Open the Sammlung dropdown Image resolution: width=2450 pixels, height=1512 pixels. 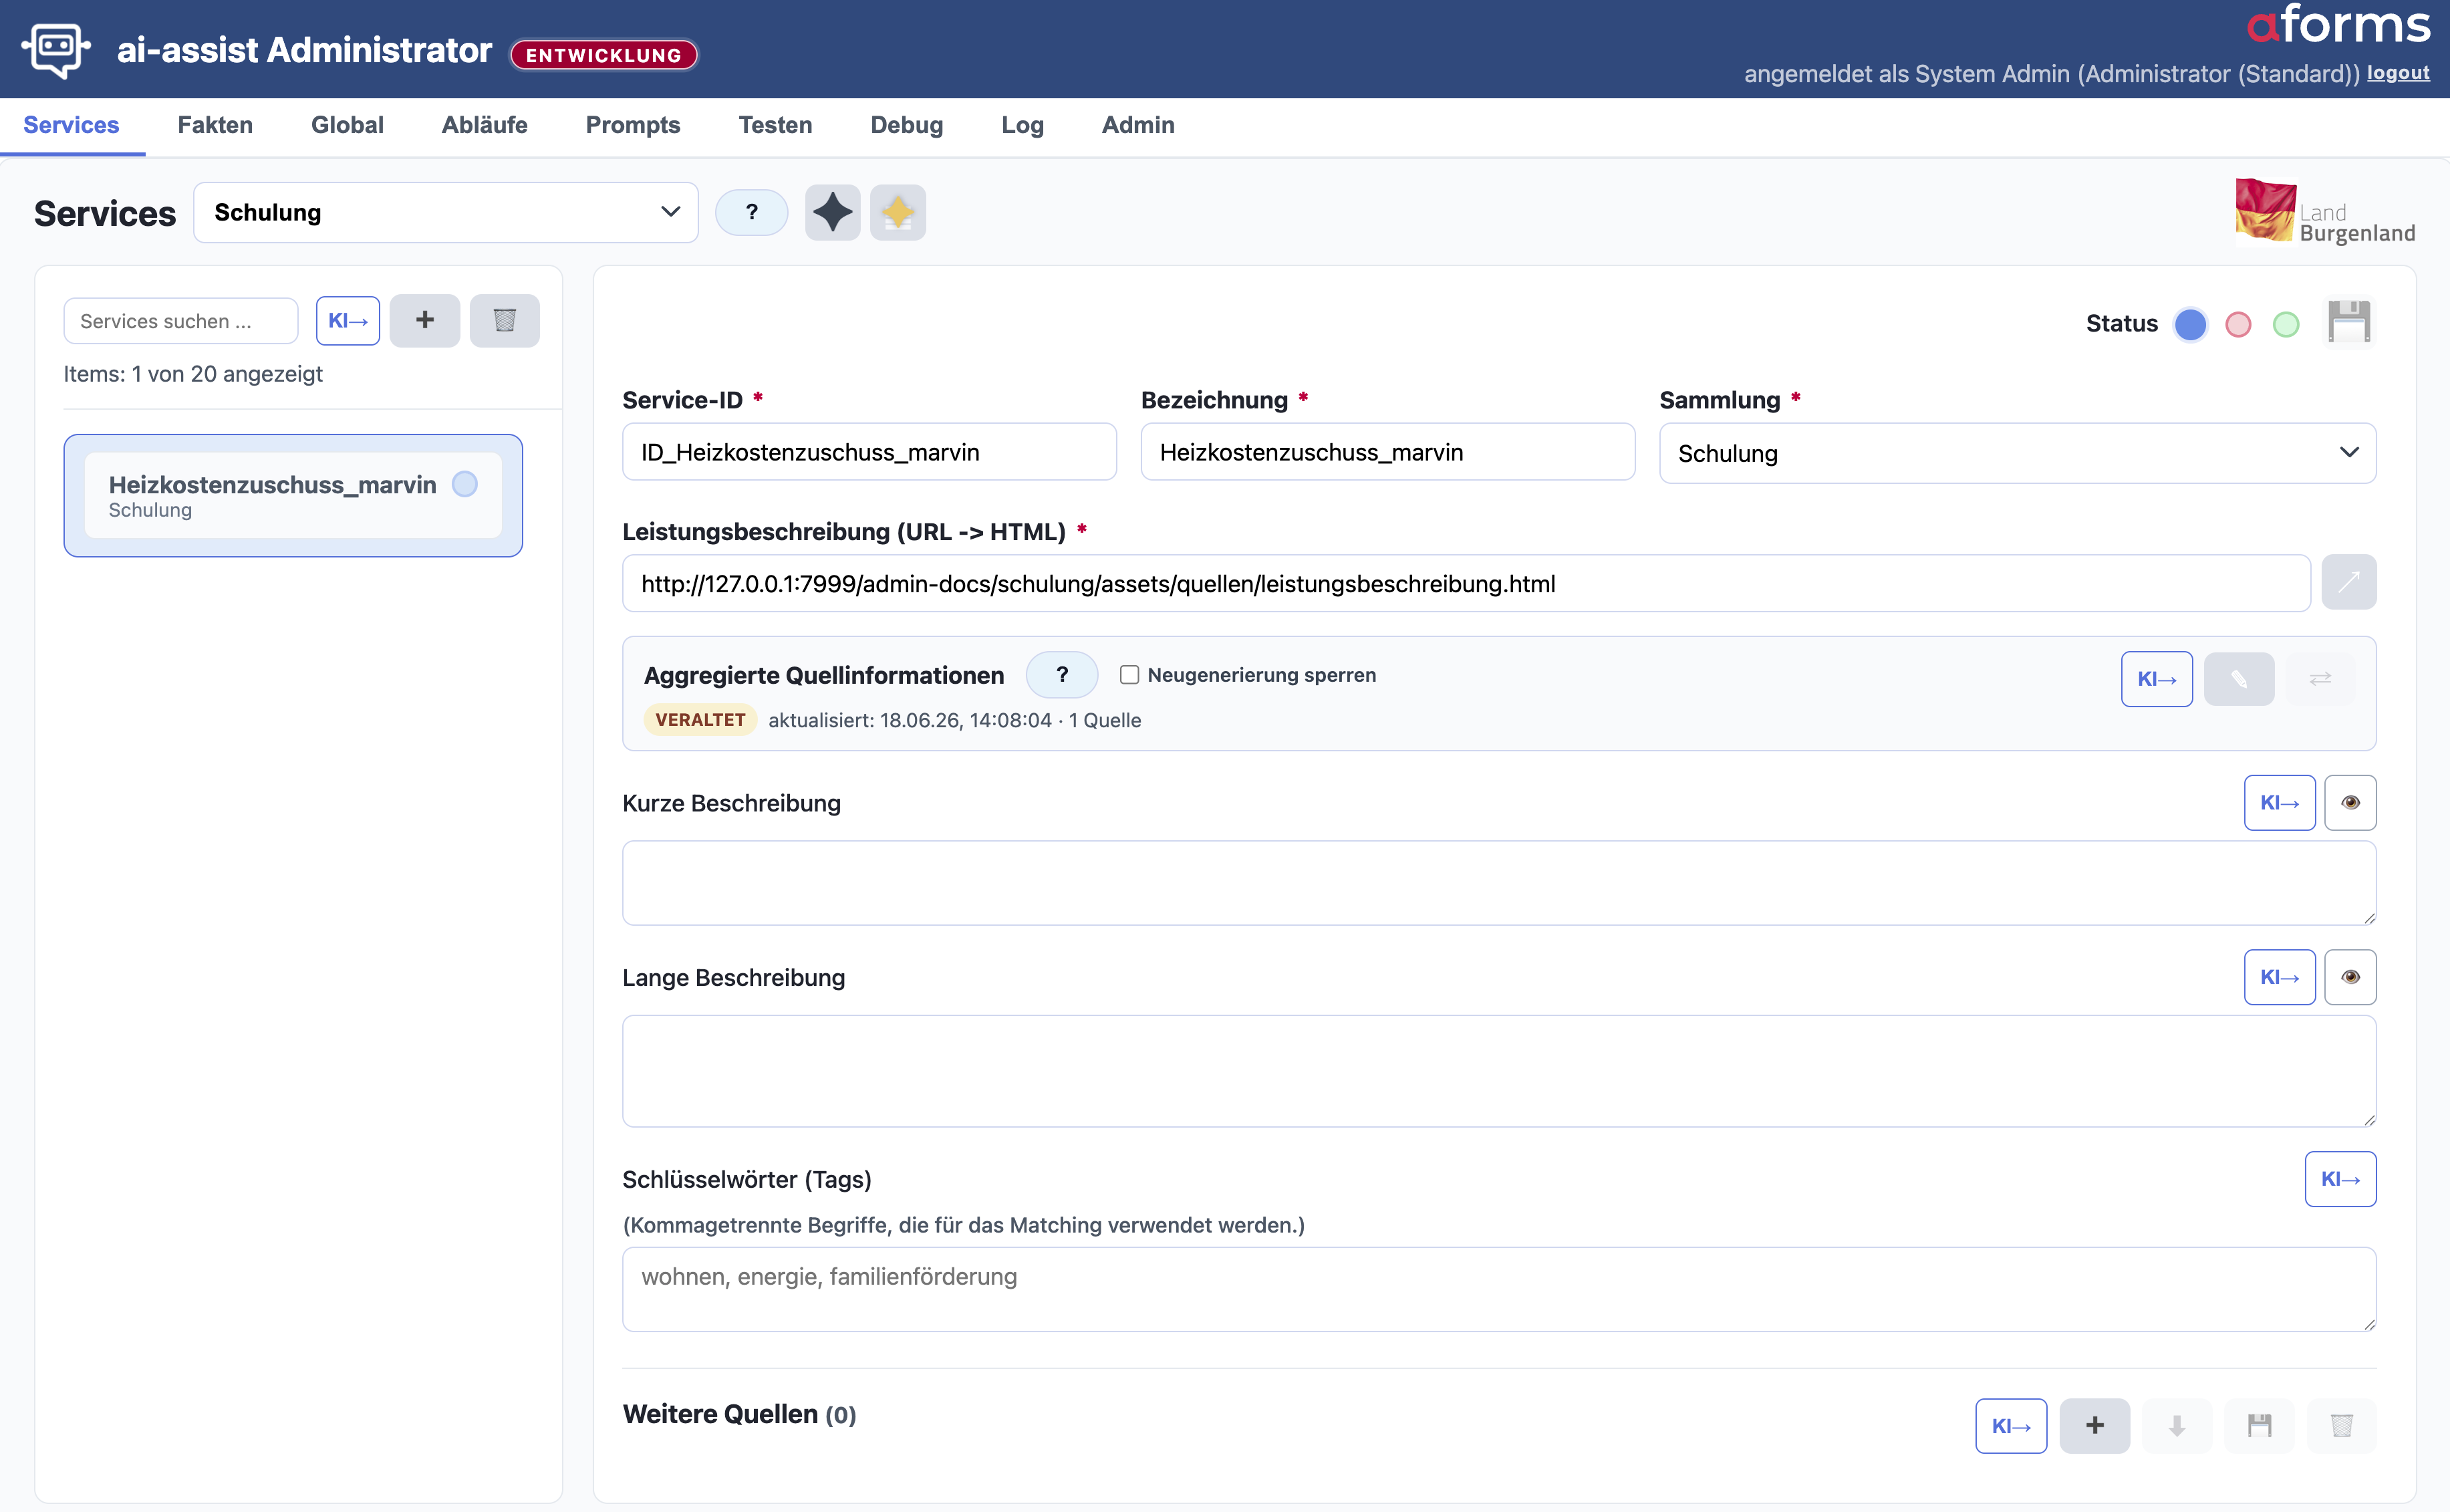click(x=2017, y=453)
